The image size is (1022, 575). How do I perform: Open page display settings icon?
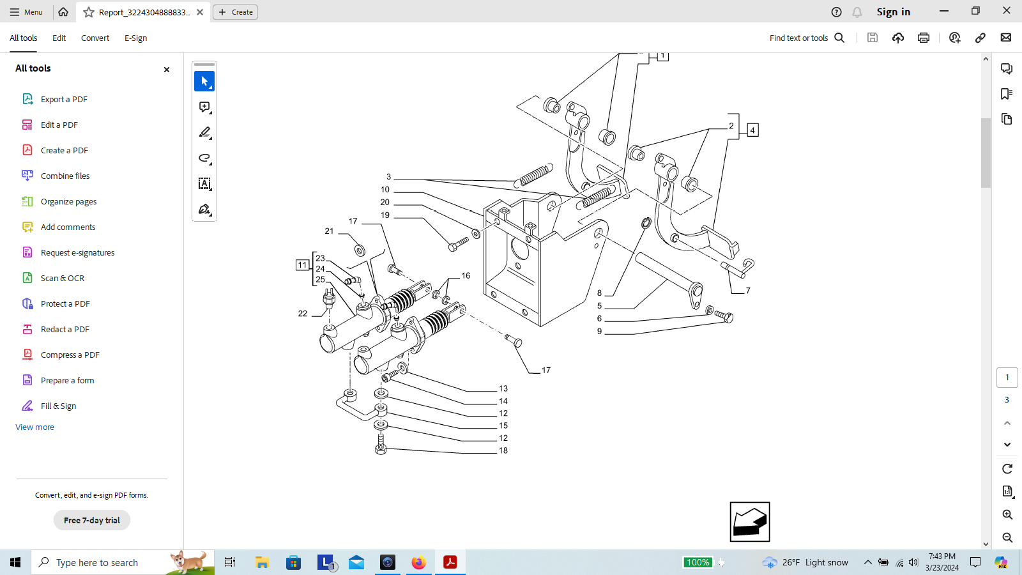[x=1007, y=491]
